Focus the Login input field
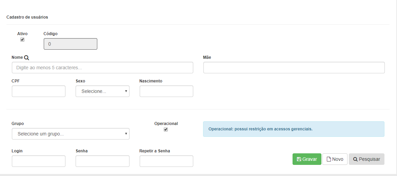 click(39, 161)
